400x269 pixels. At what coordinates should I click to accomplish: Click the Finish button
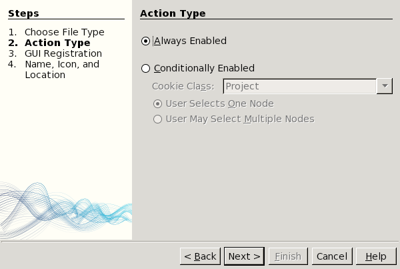pos(288,256)
